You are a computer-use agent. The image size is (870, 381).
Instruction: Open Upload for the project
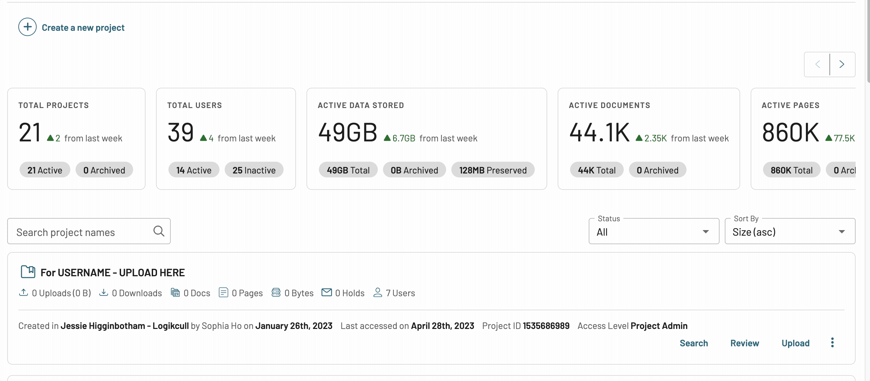(795, 343)
